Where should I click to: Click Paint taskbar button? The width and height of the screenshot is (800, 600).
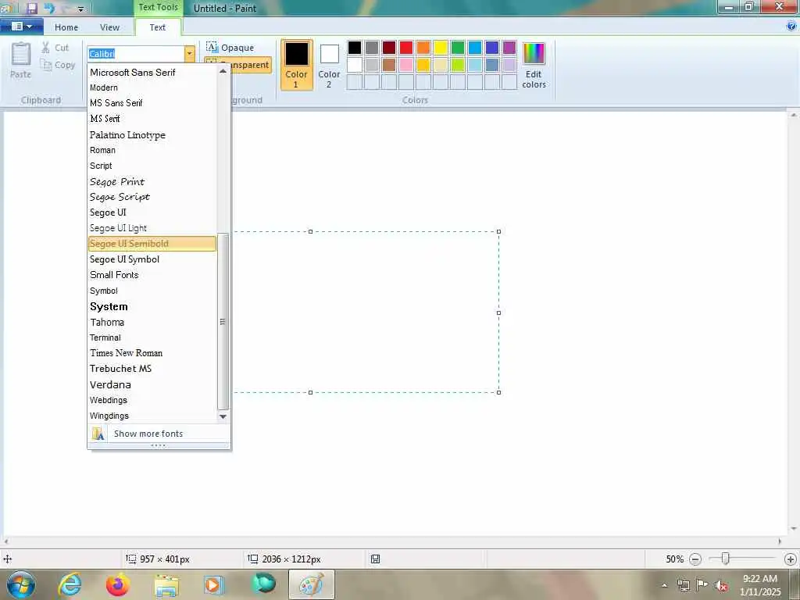pyautogui.click(x=312, y=584)
